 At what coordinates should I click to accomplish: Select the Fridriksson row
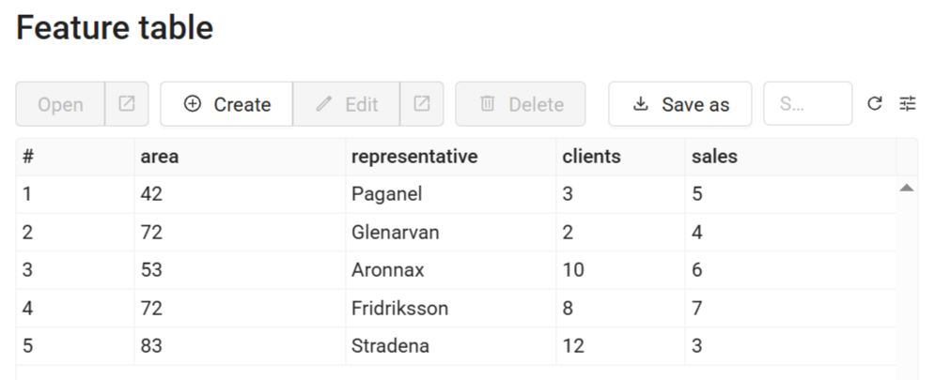[399, 308]
